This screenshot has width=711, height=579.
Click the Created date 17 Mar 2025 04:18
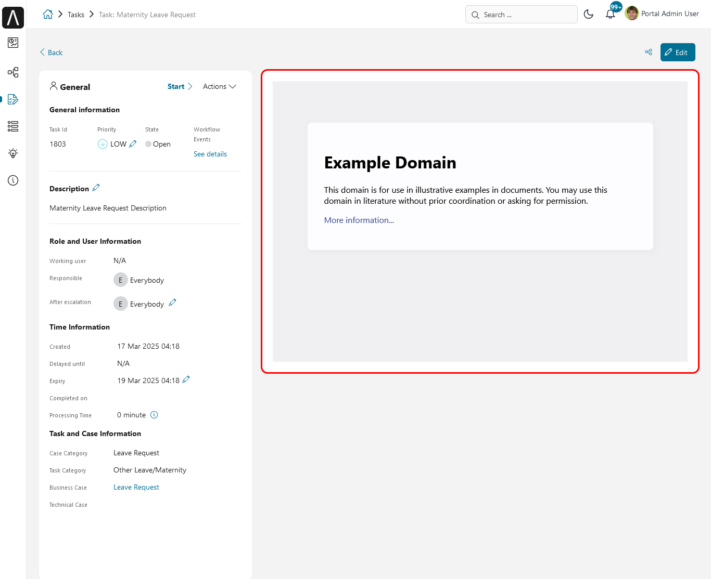tap(148, 346)
